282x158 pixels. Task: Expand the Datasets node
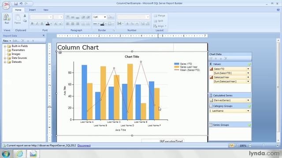[x=5, y=62]
